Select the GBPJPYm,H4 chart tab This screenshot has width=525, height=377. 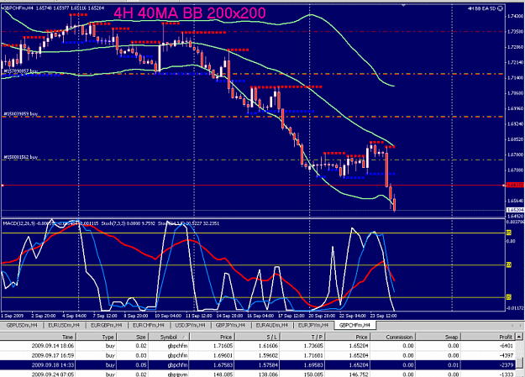tap(230, 325)
